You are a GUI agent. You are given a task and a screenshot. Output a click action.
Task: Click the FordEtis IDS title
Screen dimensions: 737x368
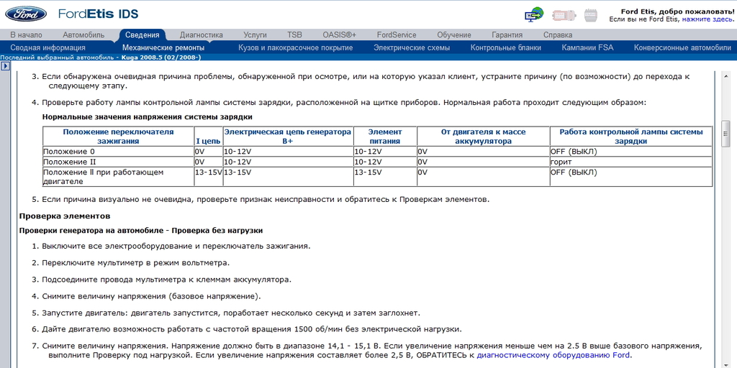click(x=98, y=14)
